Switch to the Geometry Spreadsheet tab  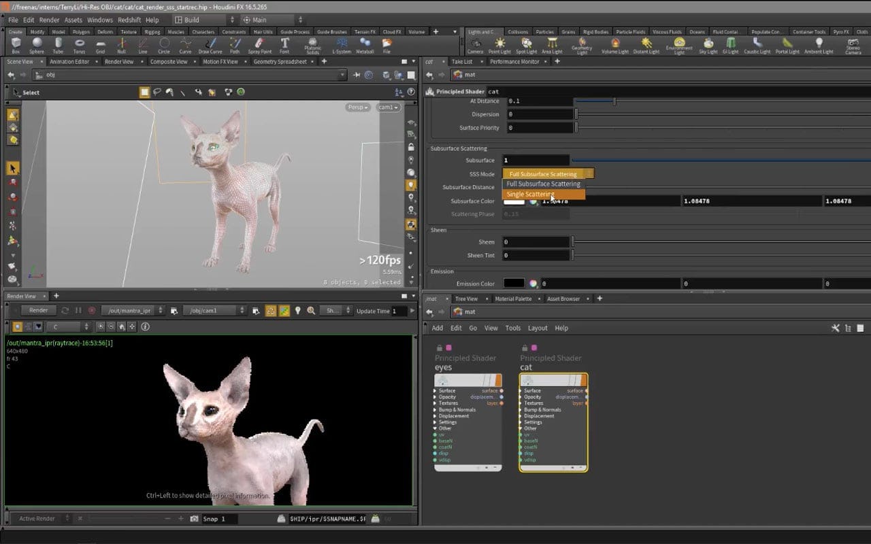[280, 62]
